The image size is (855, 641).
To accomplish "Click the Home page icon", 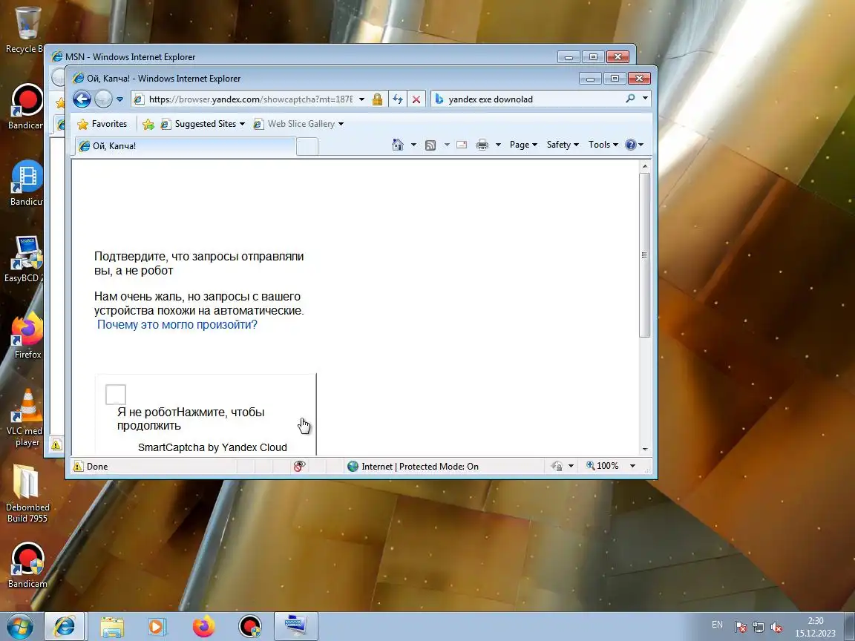I will point(398,145).
